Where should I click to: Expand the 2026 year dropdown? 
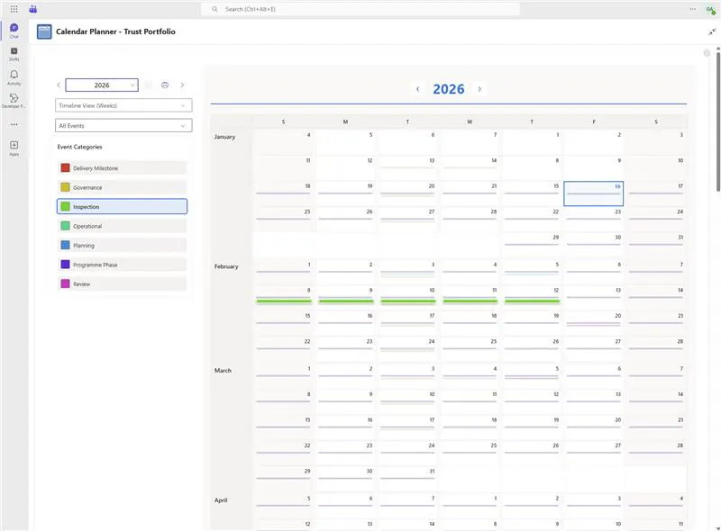102,84
